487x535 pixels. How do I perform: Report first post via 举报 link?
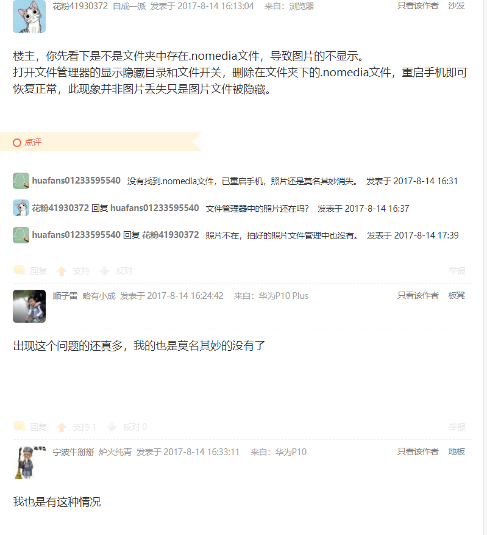pos(457,271)
